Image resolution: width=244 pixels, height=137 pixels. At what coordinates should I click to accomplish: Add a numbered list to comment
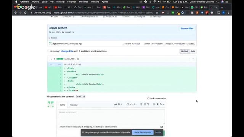pos(145,104)
